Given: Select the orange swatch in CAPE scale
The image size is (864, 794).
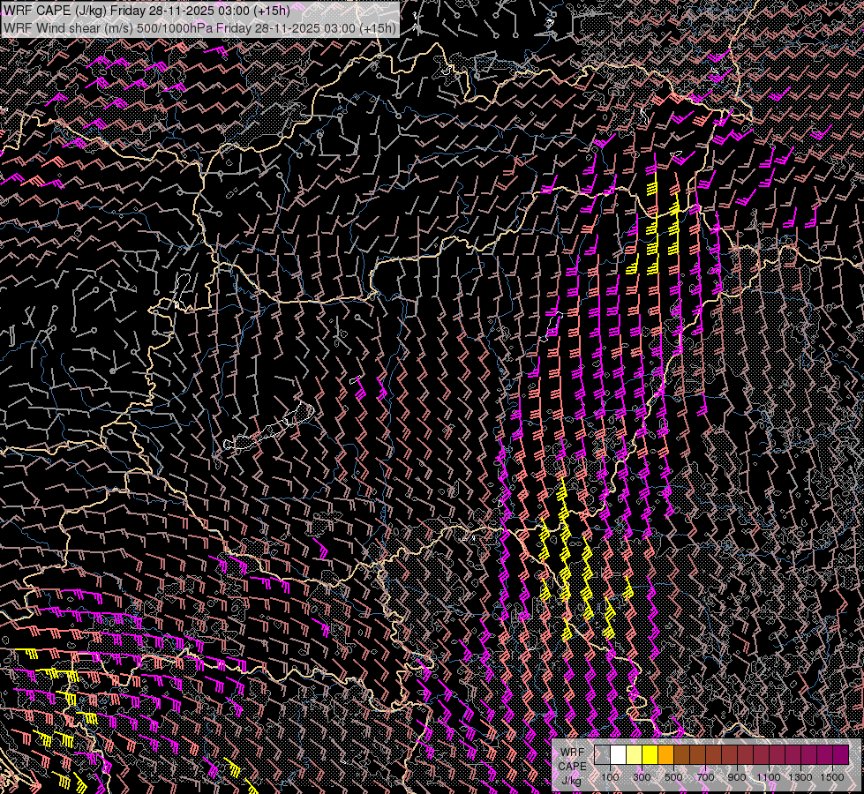Looking at the screenshot, I should point(665,755).
